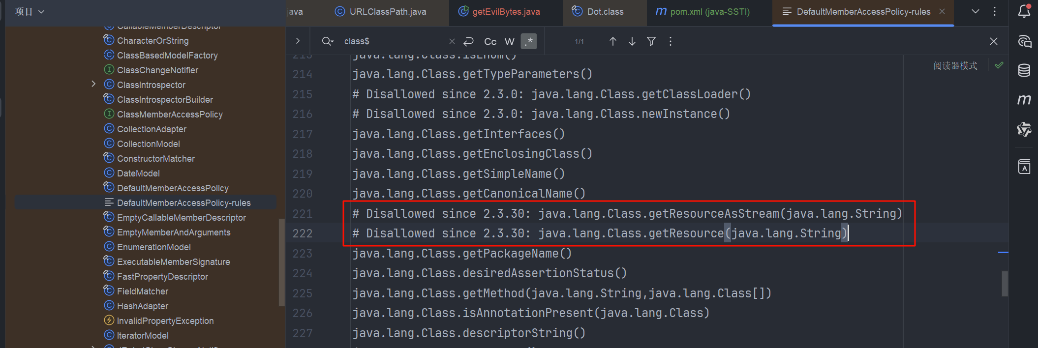Switch to the getEvilBytes.java tab
The height and width of the screenshot is (348, 1038).
point(499,11)
